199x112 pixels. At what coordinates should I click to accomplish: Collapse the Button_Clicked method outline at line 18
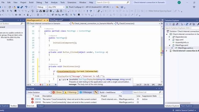tap(39, 52)
